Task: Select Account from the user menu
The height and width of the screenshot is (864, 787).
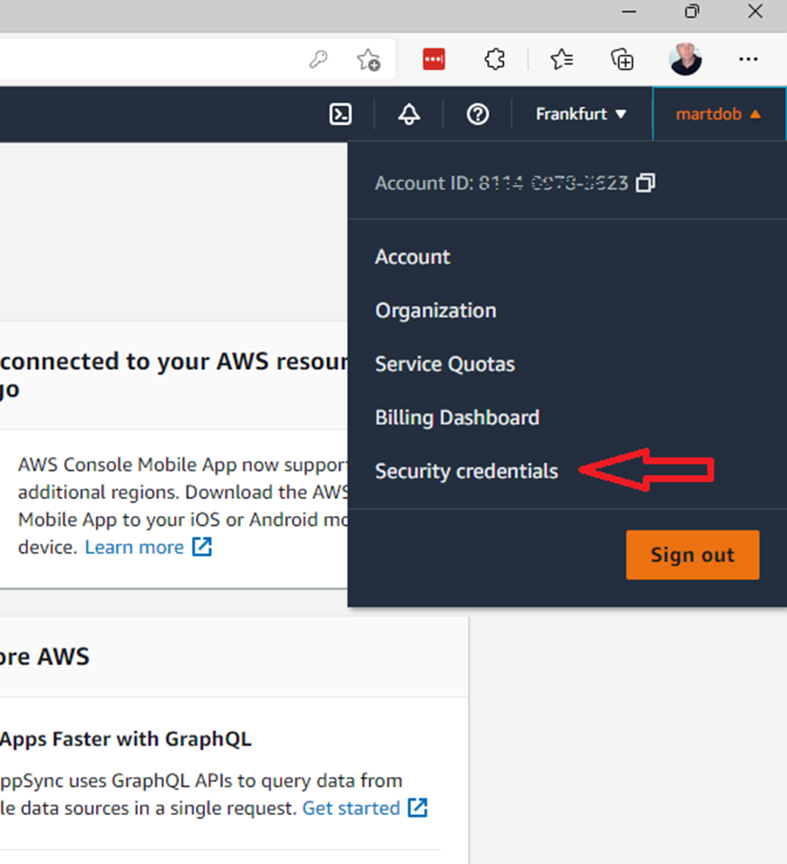Action: [x=412, y=257]
